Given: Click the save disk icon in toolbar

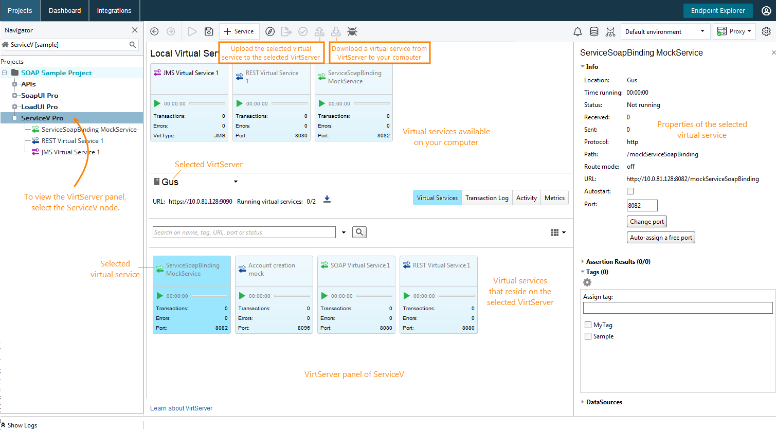Looking at the screenshot, I should click(x=209, y=31).
